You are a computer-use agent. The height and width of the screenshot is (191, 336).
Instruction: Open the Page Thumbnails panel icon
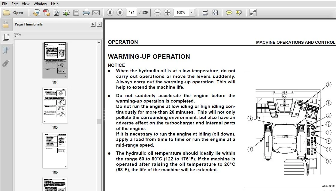click(6, 37)
